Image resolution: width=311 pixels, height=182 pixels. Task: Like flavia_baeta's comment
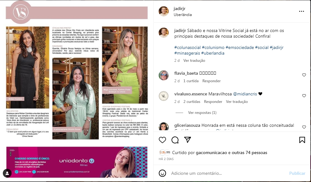(x=304, y=75)
